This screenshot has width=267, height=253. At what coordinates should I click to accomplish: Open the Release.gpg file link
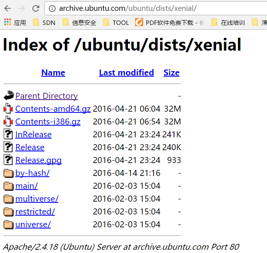click(38, 160)
